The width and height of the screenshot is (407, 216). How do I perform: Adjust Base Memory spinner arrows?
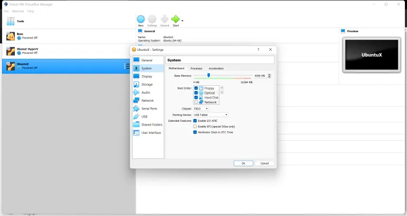(x=269, y=76)
